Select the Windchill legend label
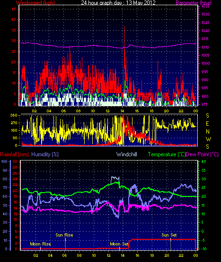This screenshot has height=262, width=221. click(127, 154)
